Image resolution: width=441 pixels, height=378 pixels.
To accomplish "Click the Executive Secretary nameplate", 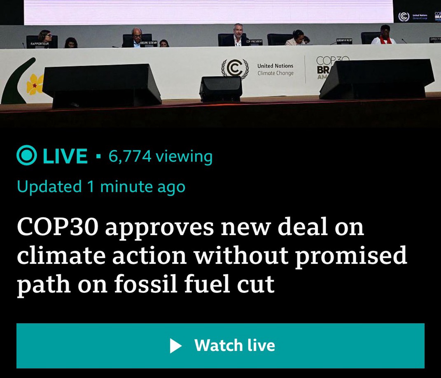I will point(149,42).
